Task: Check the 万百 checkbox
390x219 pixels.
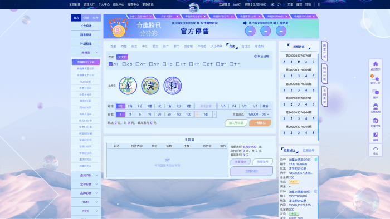Action: click(x=124, y=64)
